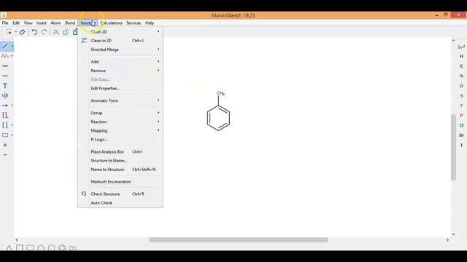Click the vertical scrollbar thumb
This screenshot has height=262, width=467.
click(453, 147)
